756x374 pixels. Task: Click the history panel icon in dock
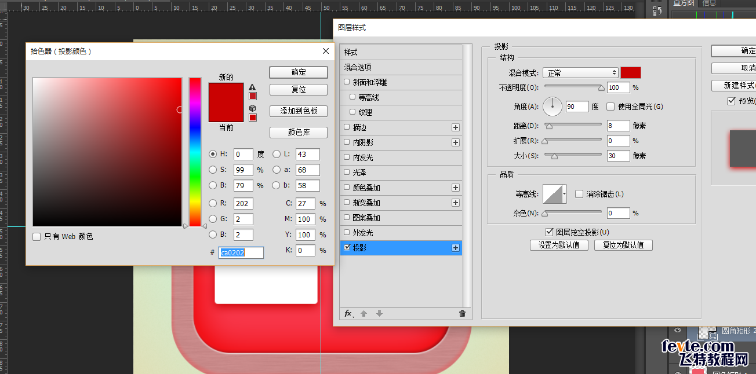click(x=657, y=11)
